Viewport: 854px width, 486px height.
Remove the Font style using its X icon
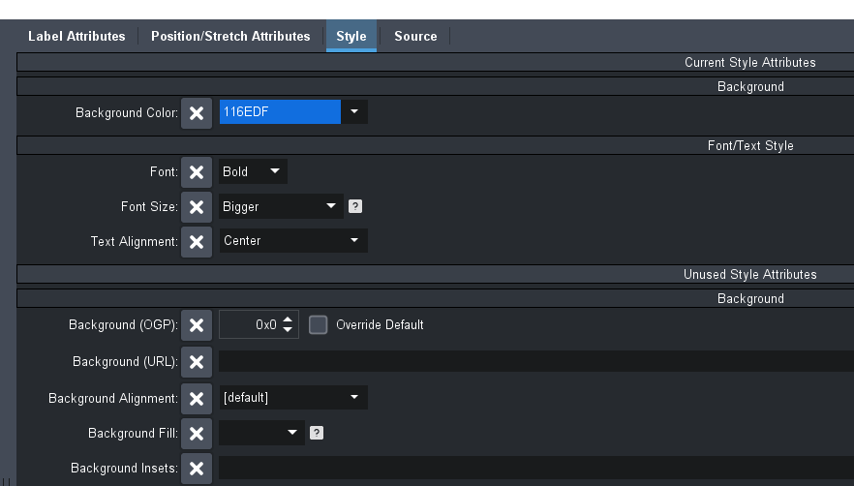point(197,172)
